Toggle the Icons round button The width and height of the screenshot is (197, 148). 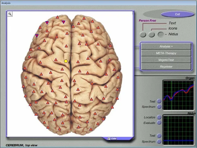pos(151,34)
